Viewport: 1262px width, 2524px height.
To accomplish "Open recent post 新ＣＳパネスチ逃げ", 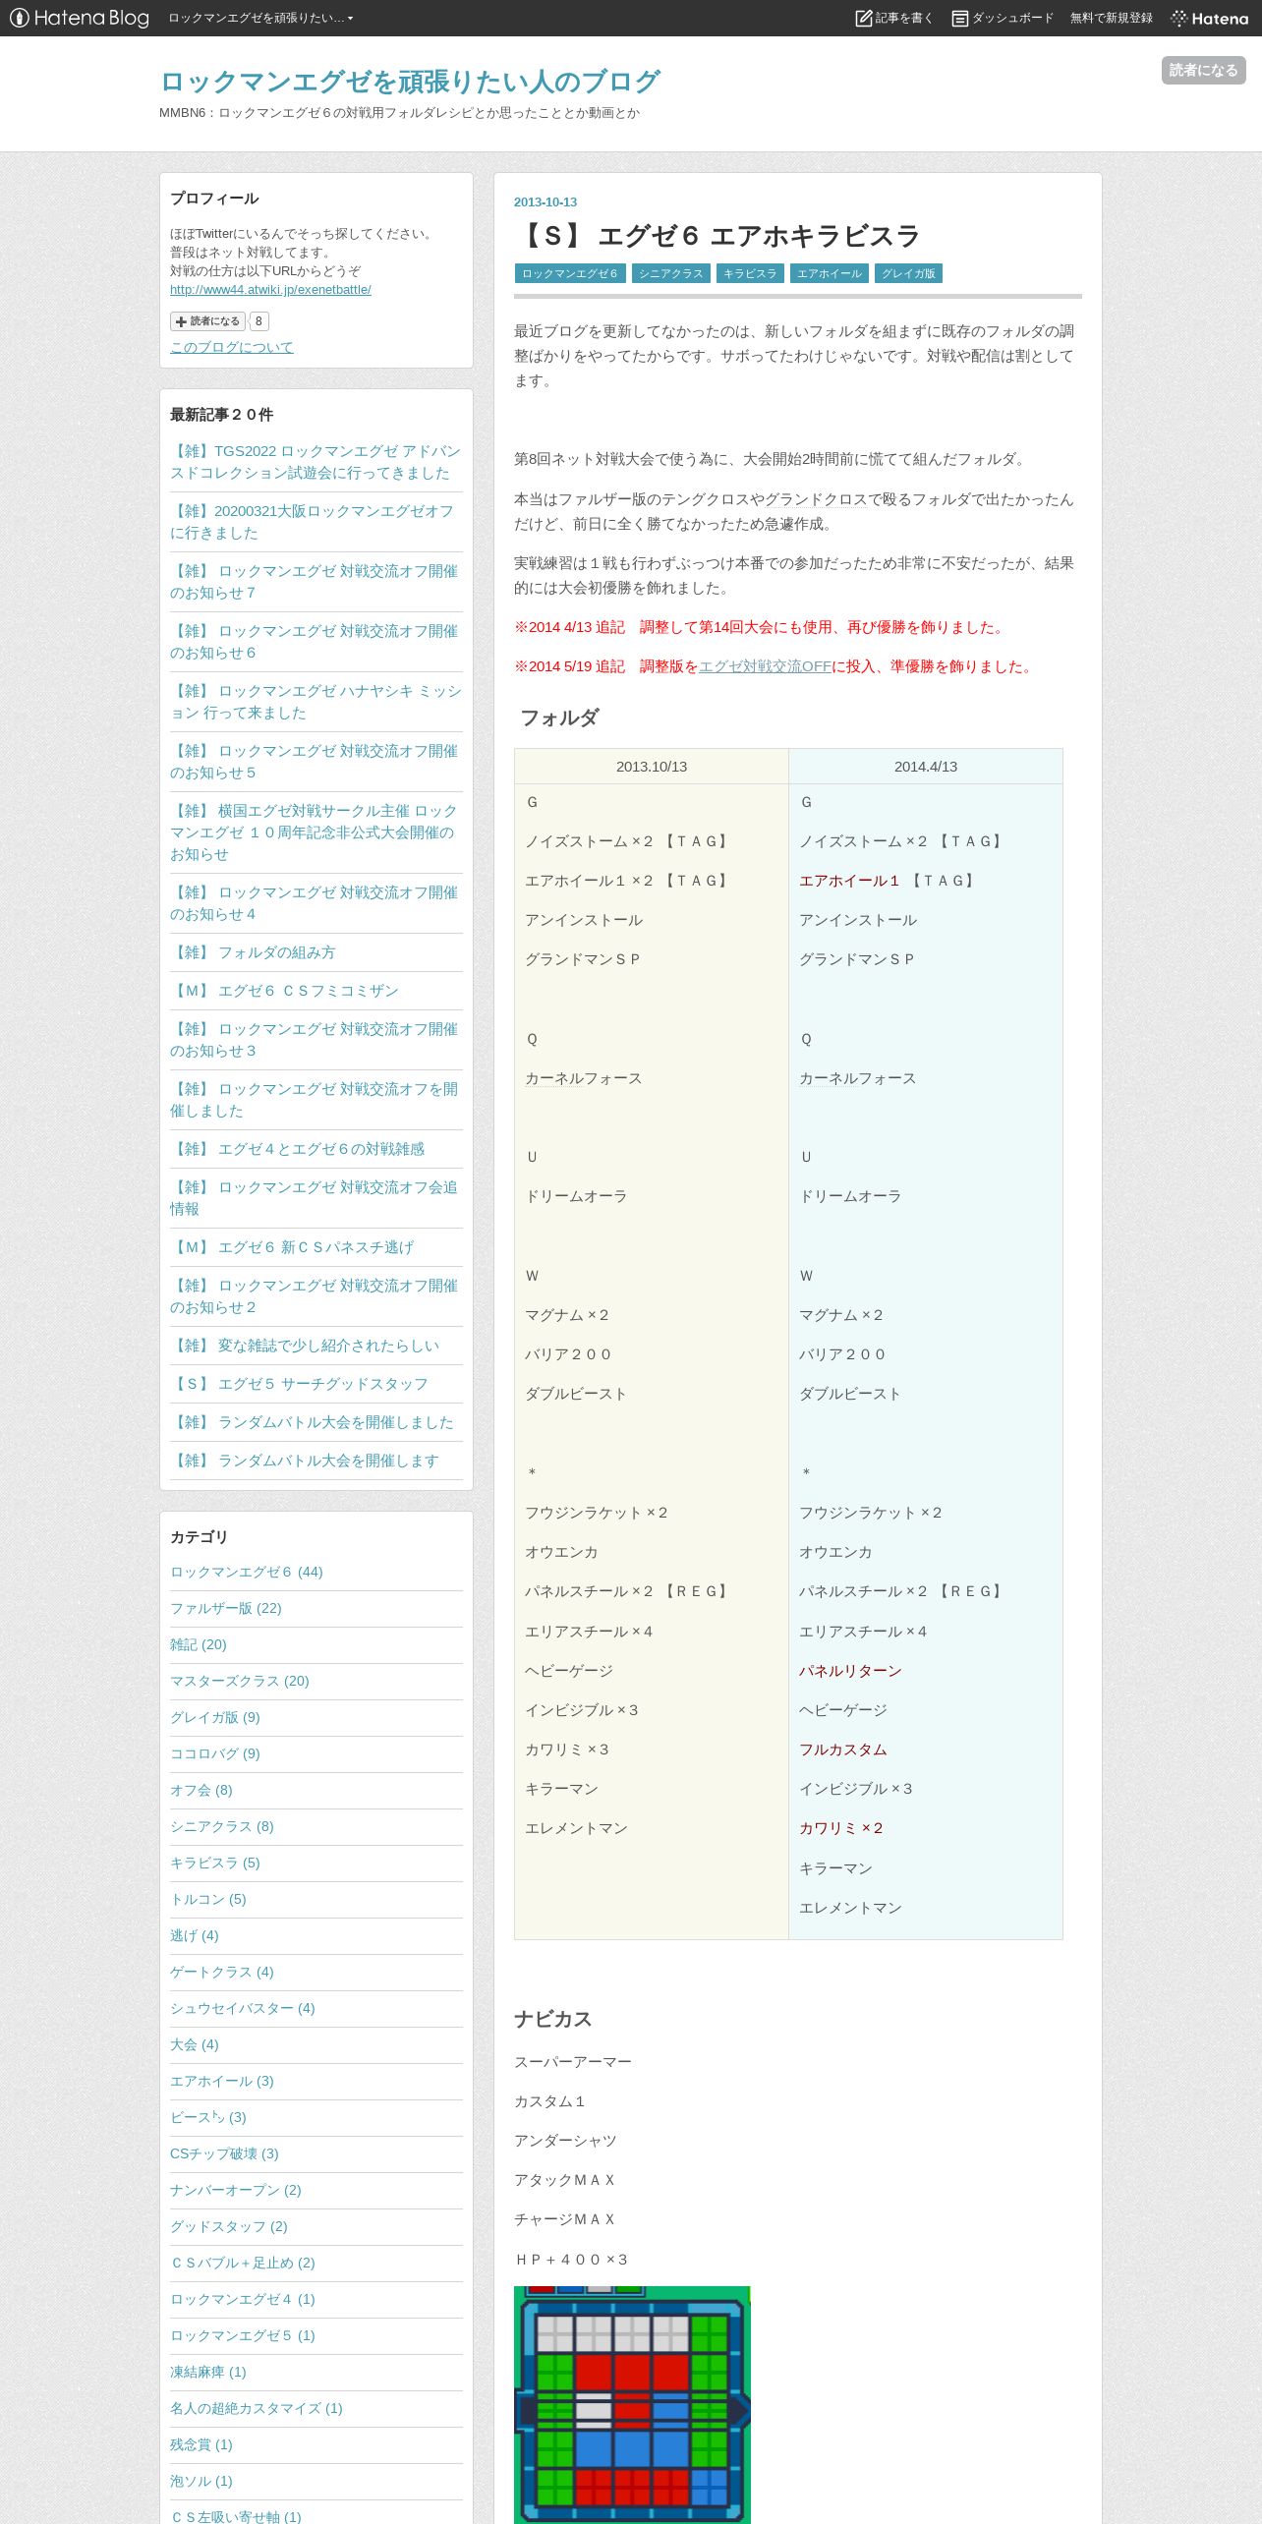I will [x=292, y=1247].
